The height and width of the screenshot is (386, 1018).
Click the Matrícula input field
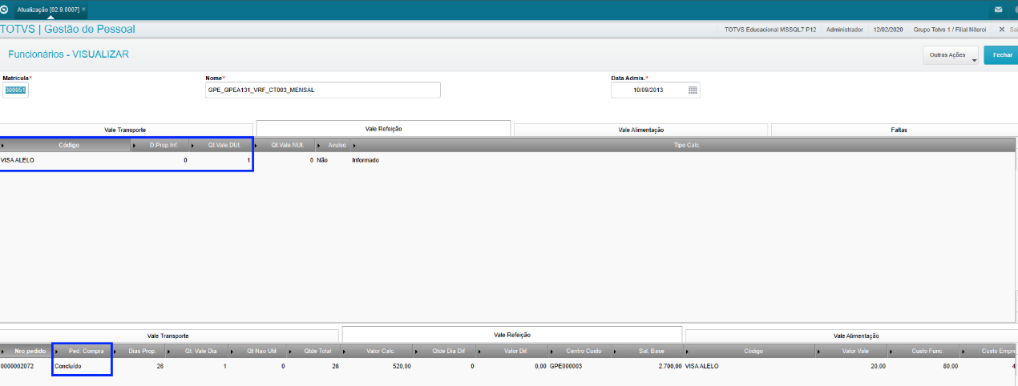pos(16,90)
